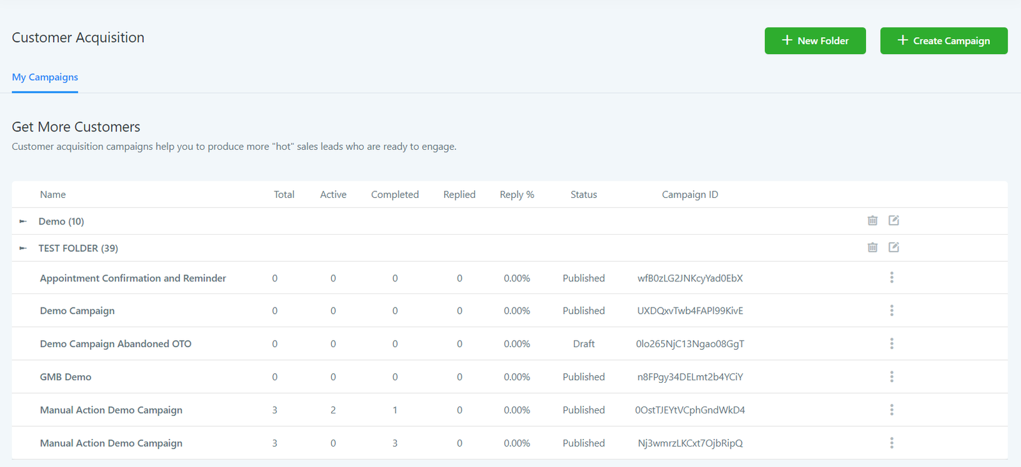Expand the TEST FOLDER (39) arrow

pos(23,248)
